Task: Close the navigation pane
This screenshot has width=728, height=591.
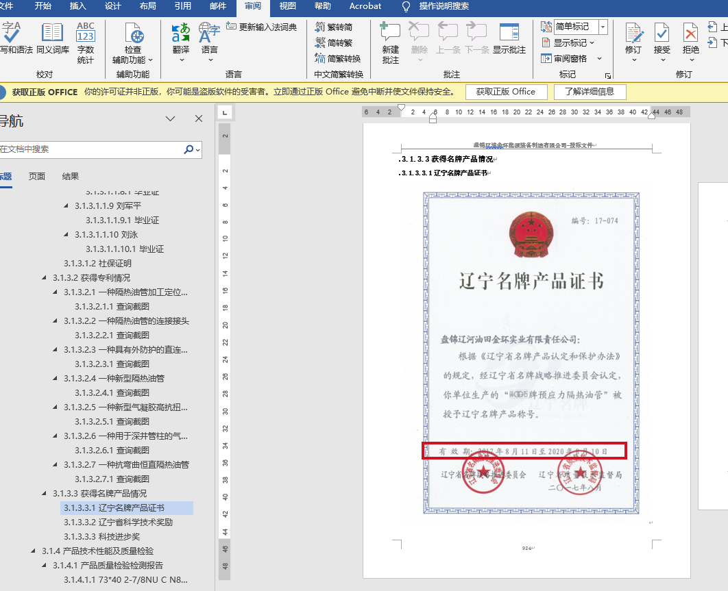Action: [199, 118]
